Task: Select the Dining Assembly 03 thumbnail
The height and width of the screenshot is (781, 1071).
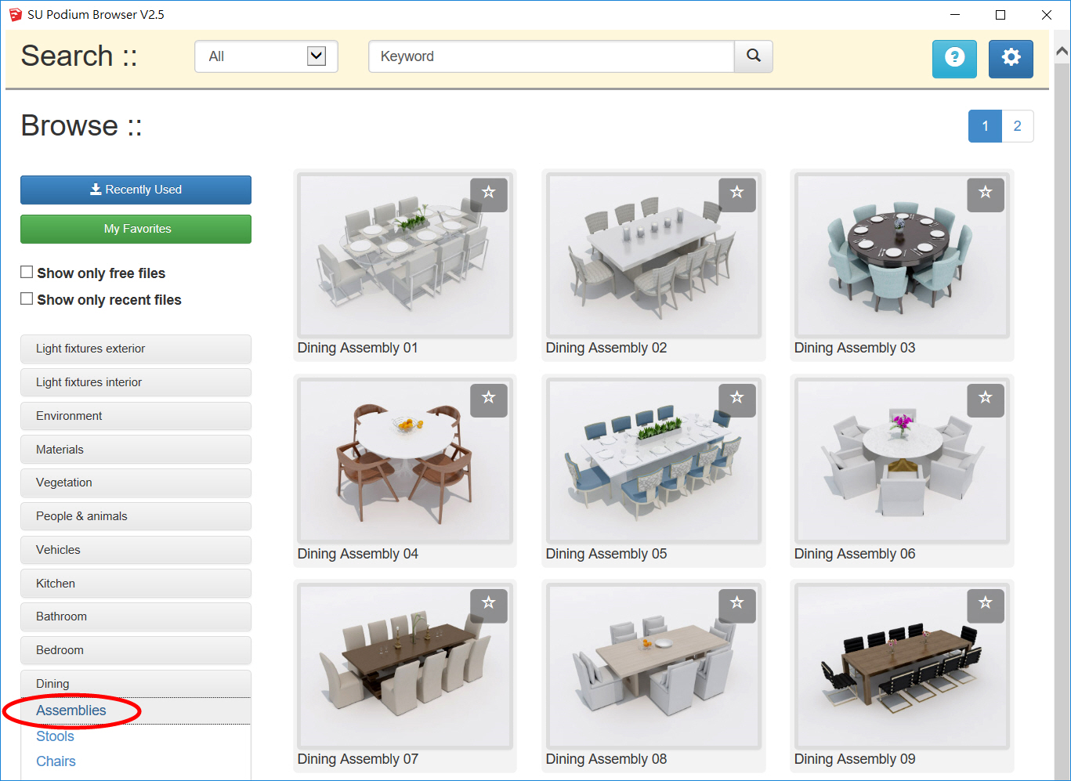Action: (x=902, y=255)
